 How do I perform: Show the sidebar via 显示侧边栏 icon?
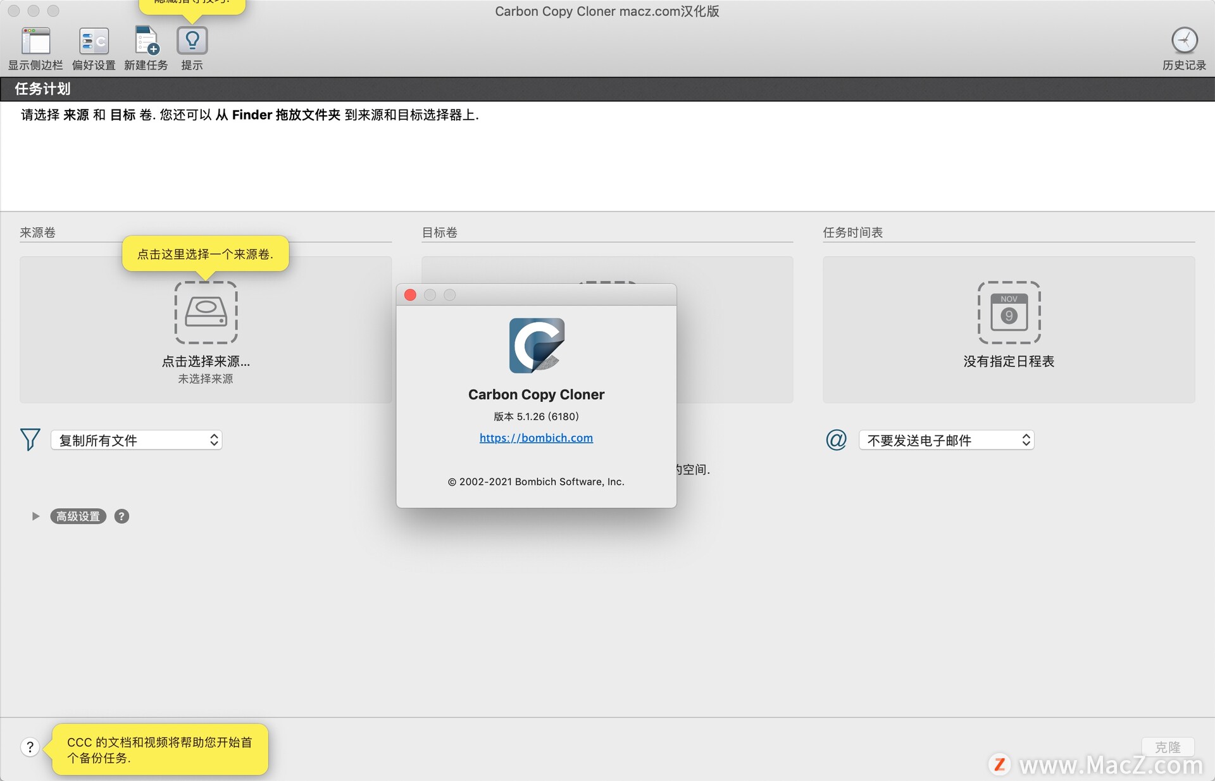pyautogui.click(x=36, y=41)
